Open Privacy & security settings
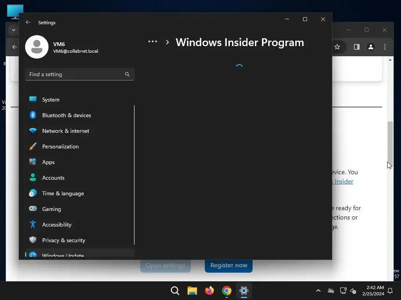This screenshot has height=300, width=401. [x=79, y=240]
